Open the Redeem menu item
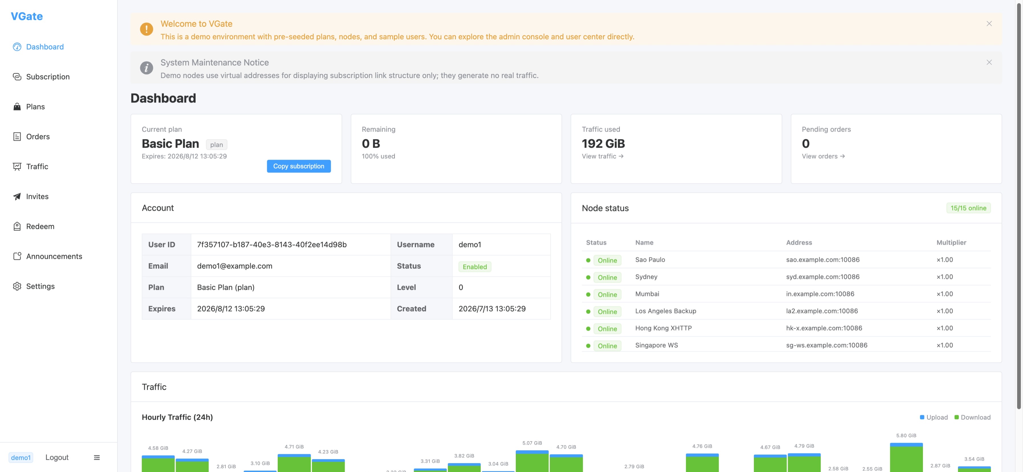This screenshot has width=1023, height=472. pyautogui.click(x=58, y=227)
